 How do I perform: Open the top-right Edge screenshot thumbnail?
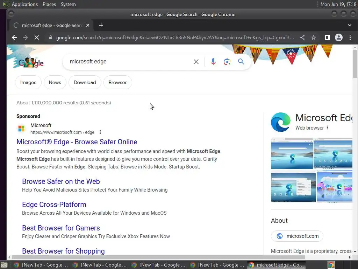click(333, 153)
